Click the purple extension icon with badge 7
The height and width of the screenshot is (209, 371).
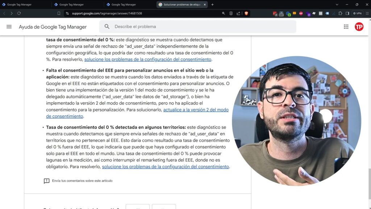[x=308, y=13]
